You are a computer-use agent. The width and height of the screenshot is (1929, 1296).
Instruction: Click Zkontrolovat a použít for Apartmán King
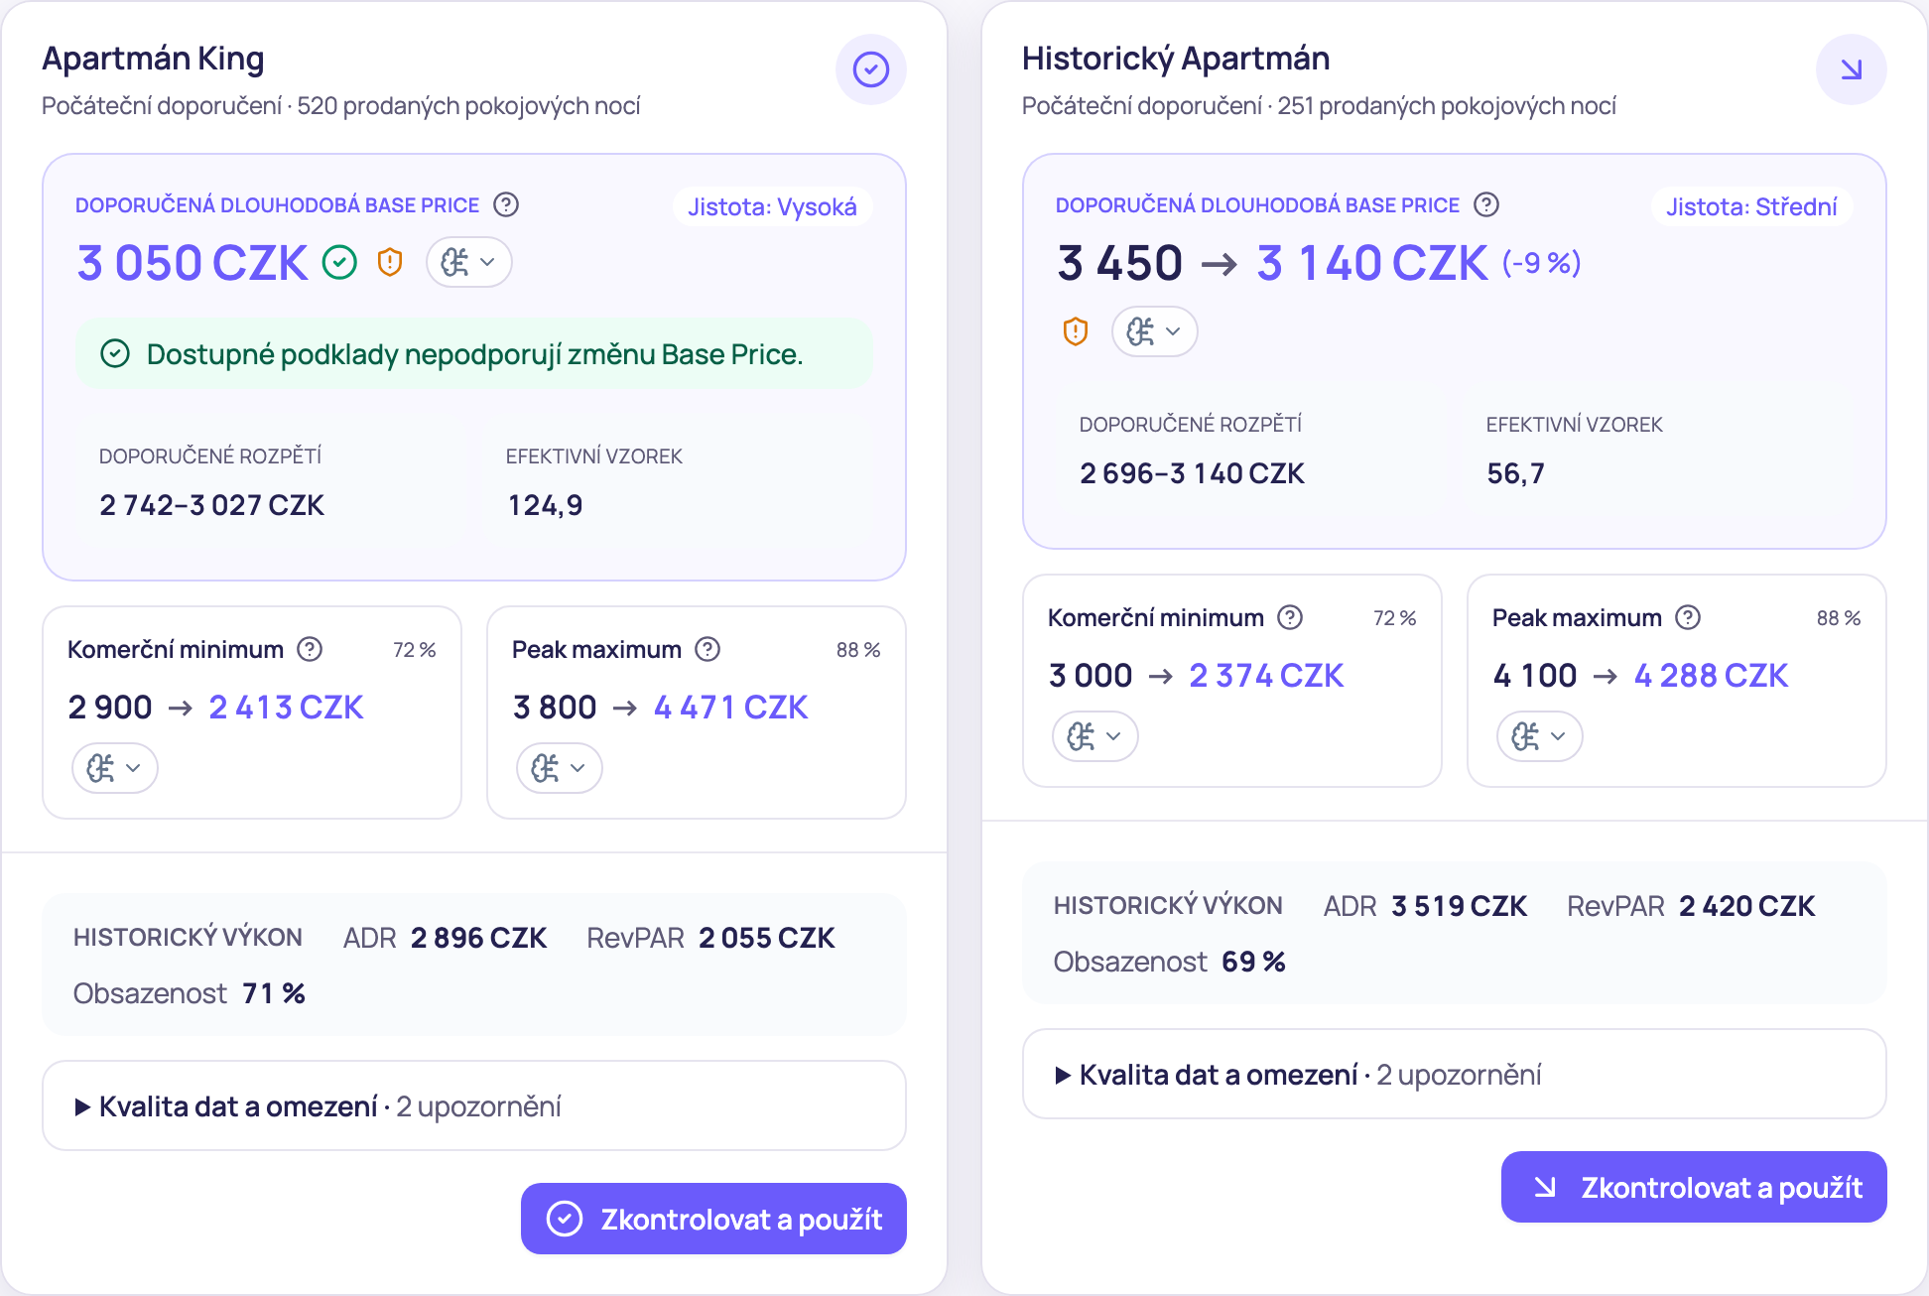pos(713,1219)
